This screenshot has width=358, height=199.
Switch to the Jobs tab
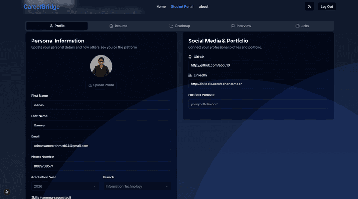302,26
